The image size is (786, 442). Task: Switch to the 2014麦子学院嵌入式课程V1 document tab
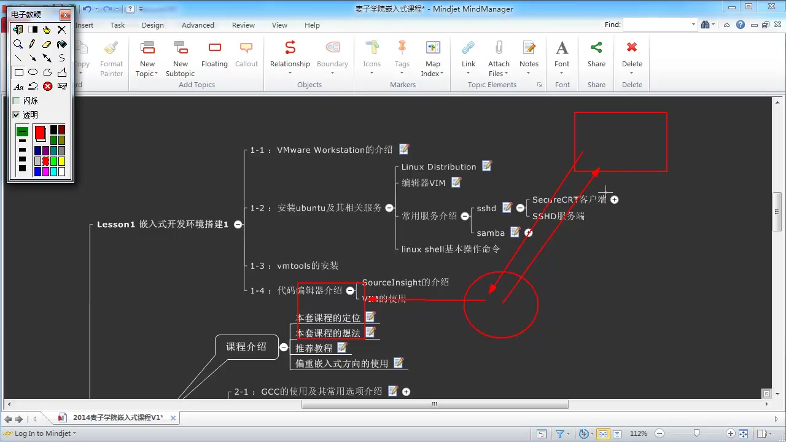pyautogui.click(x=118, y=417)
